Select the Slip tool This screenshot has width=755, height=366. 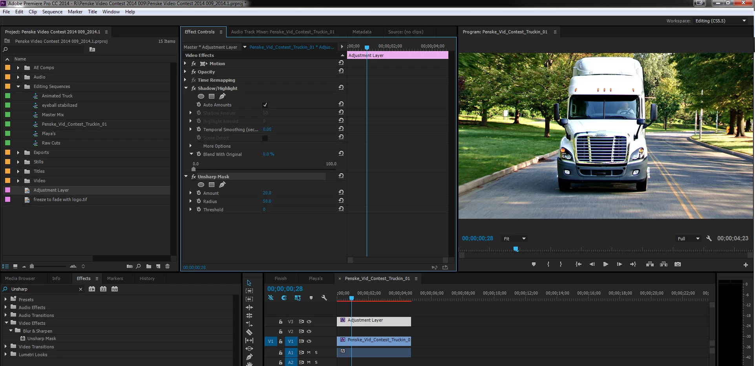pyautogui.click(x=249, y=340)
